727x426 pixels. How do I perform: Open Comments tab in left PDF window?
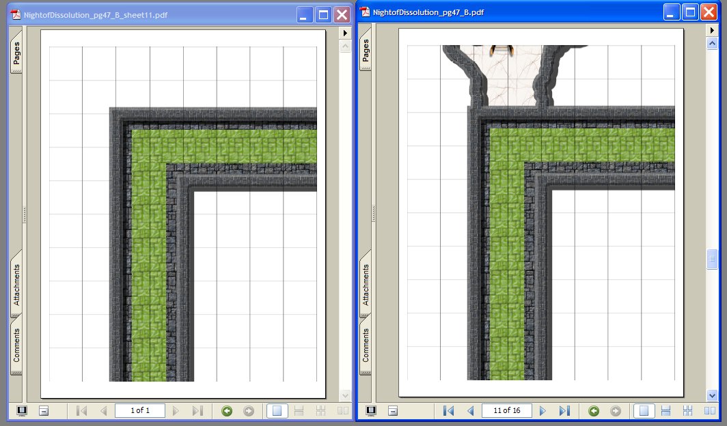(x=16, y=345)
